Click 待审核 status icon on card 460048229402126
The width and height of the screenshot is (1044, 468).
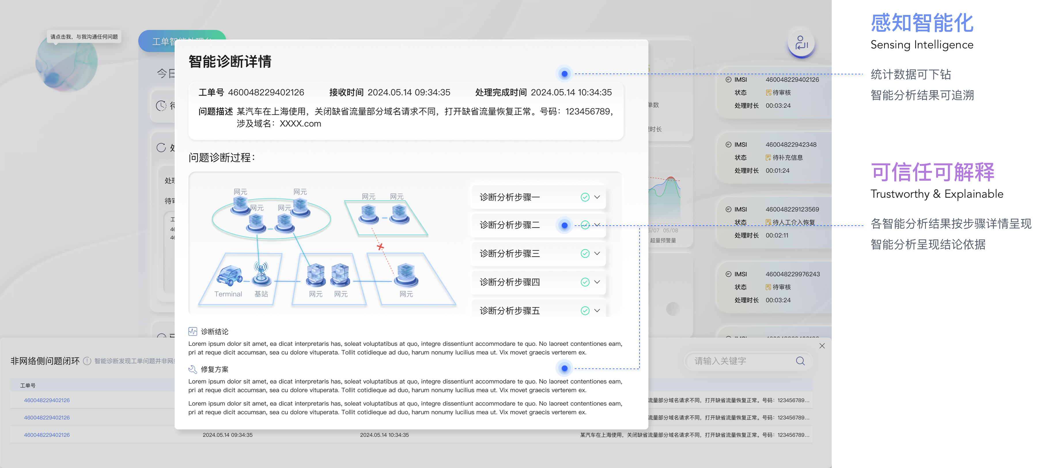click(x=768, y=93)
